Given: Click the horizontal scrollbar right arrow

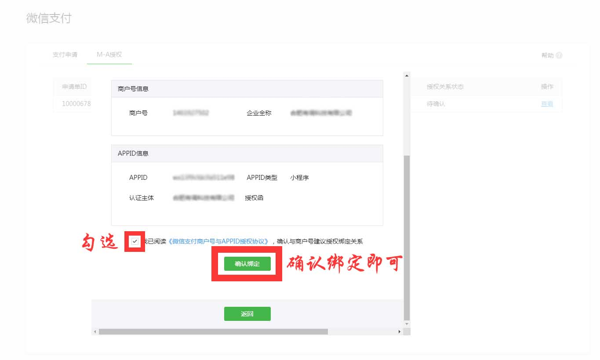Looking at the screenshot, I should 400,331.
